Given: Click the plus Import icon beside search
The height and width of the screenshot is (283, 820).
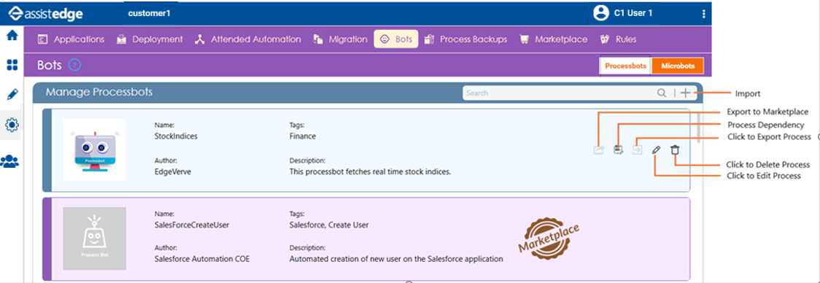Looking at the screenshot, I should (686, 93).
